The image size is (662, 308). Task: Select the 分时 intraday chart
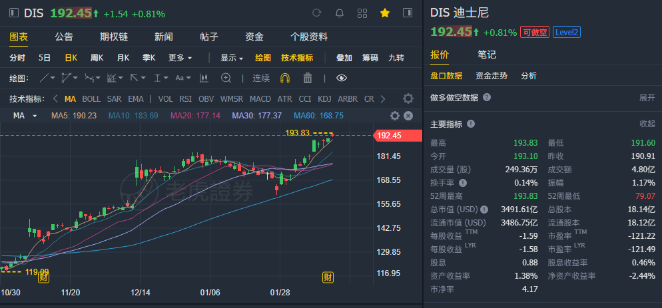point(17,58)
